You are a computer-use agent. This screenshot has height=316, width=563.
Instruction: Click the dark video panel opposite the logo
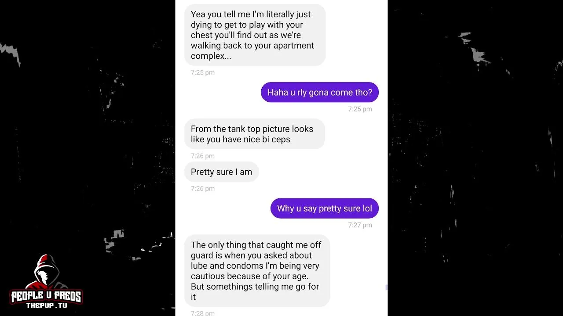click(x=475, y=158)
